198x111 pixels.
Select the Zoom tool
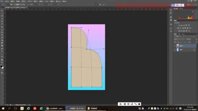tap(2, 62)
